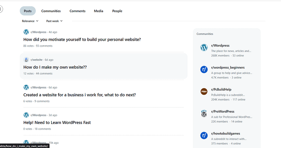The height and width of the screenshot is (148, 281).
Task: Click r/wordpress_beginners community icon in sidebar
Action: pos(204,69)
